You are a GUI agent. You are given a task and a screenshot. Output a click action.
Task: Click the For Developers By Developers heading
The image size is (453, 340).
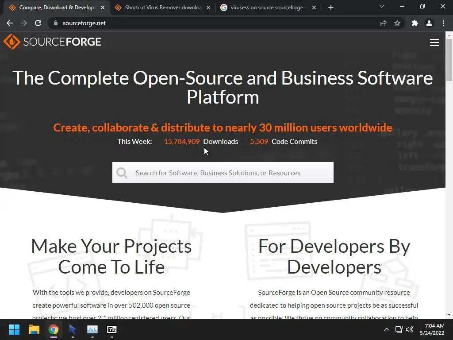(334, 256)
